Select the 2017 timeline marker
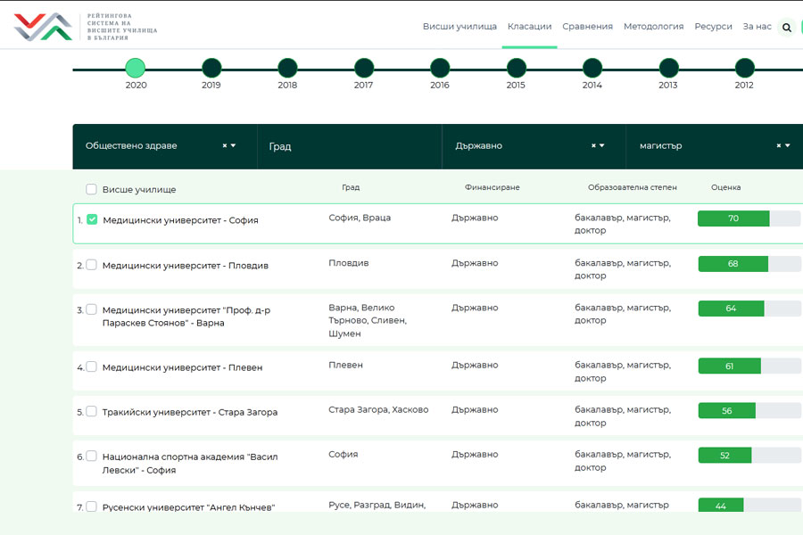This screenshot has height=535, width=803. (x=364, y=68)
